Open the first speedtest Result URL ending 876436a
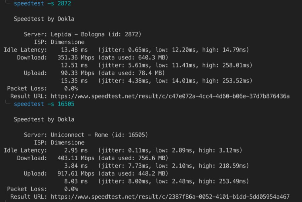This screenshot has height=202, width=302. [170, 96]
